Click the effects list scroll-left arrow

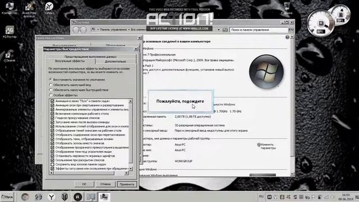click(x=51, y=173)
